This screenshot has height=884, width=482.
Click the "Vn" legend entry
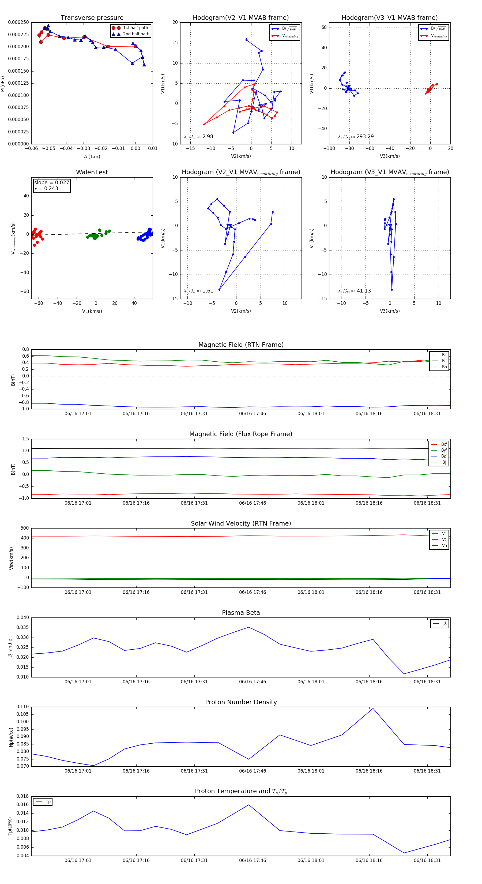(439, 546)
